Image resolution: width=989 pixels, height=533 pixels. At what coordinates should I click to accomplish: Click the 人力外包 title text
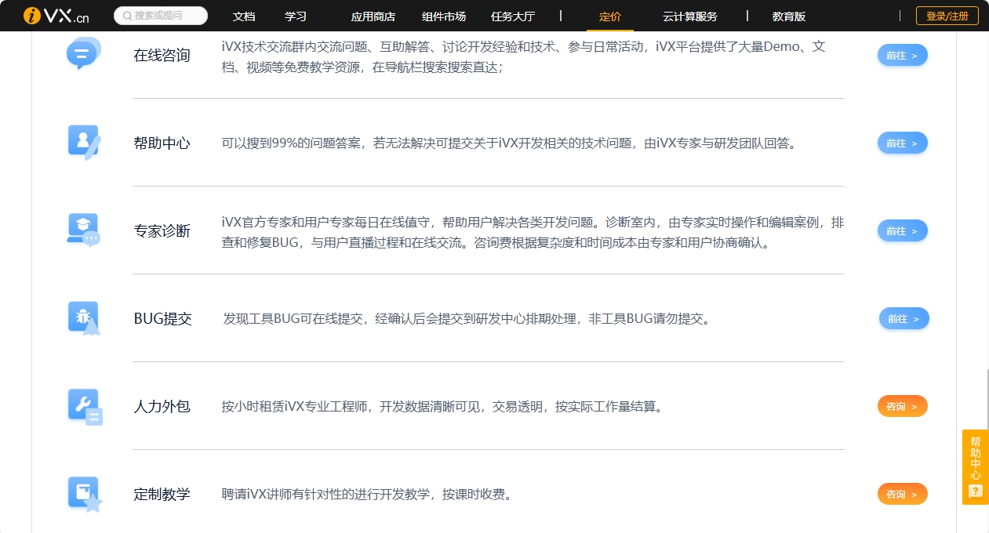point(162,407)
